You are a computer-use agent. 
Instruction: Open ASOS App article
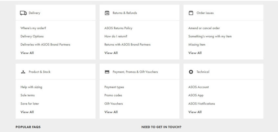[196, 95]
